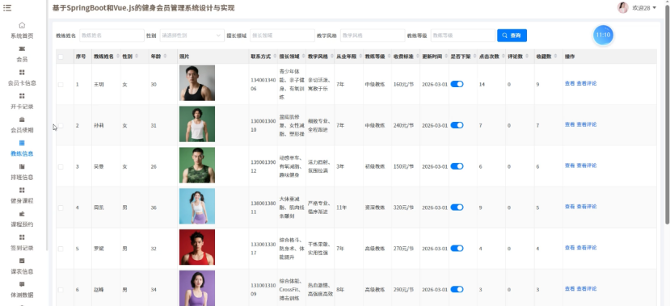Check the checkbox for row 1
This screenshot has width=670, height=306.
[x=61, y=85]
